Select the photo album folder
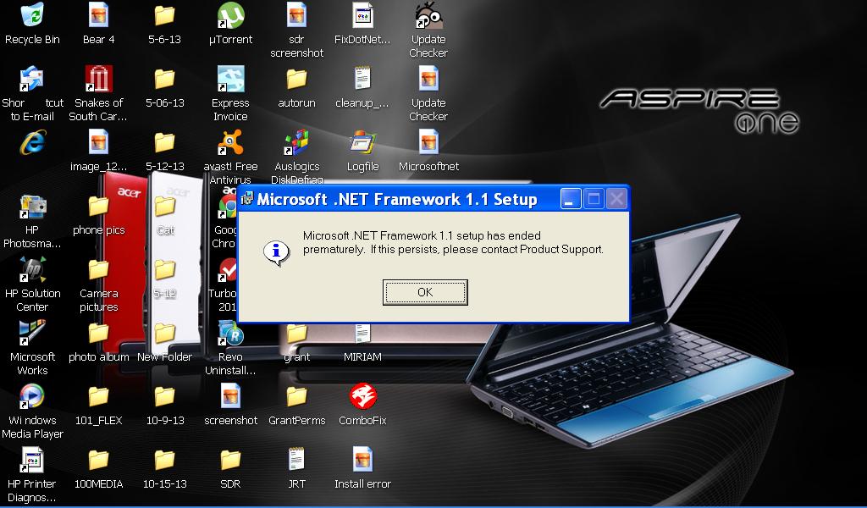Image resolution: width=867 pixels, height=508 pixels. [98, 334]
